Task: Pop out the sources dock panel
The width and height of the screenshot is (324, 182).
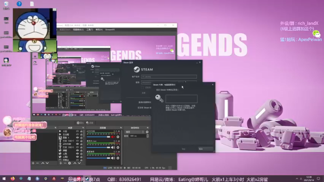Action: [83, 128]
